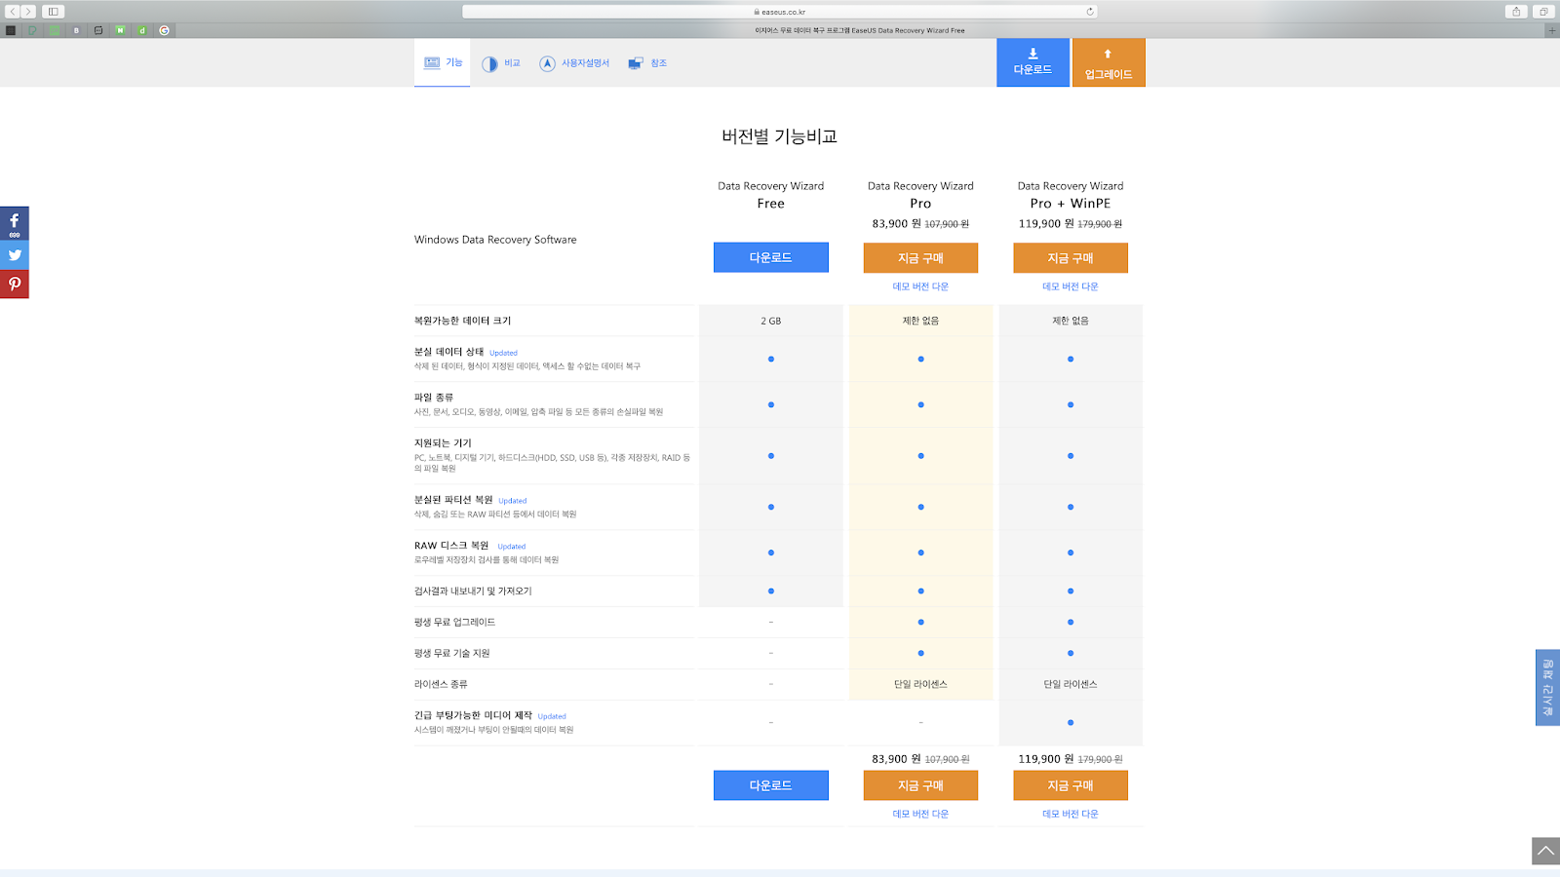Click the 평생 무료 기술 지원 row label
This screenshot has height=877, width=1560.
(452, 654)
